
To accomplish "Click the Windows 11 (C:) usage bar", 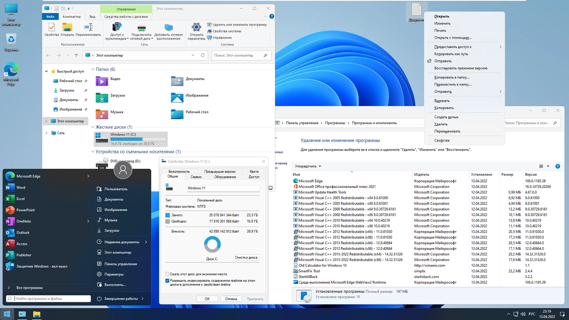I will (138, 139).
